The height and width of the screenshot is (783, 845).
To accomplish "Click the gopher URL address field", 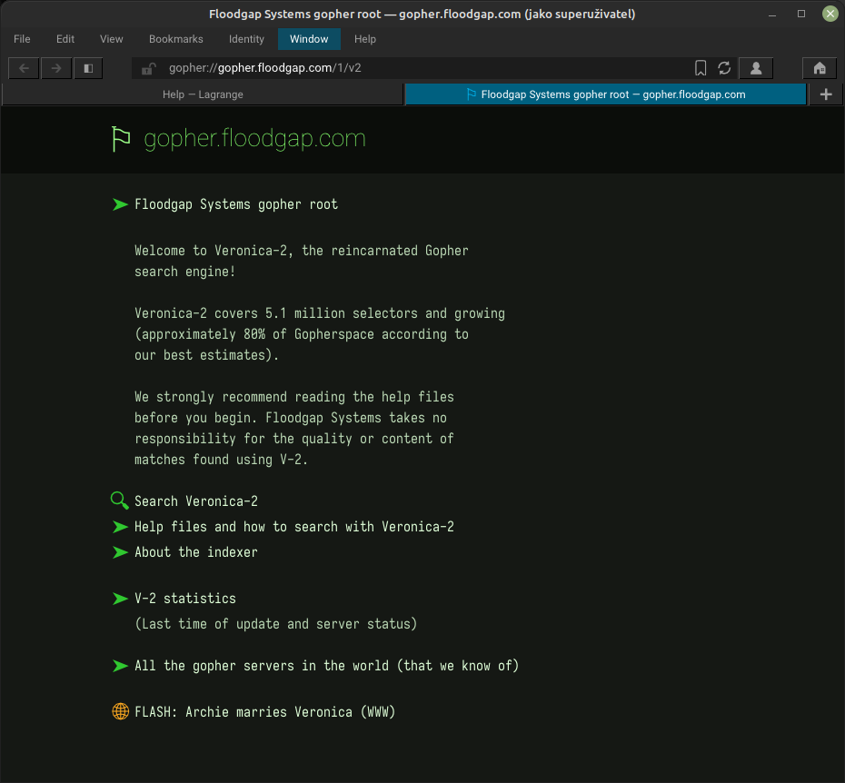I will (409, 68).
